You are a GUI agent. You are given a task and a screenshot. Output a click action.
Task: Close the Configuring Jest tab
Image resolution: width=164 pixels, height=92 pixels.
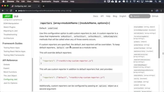click(x=39, y=6)
